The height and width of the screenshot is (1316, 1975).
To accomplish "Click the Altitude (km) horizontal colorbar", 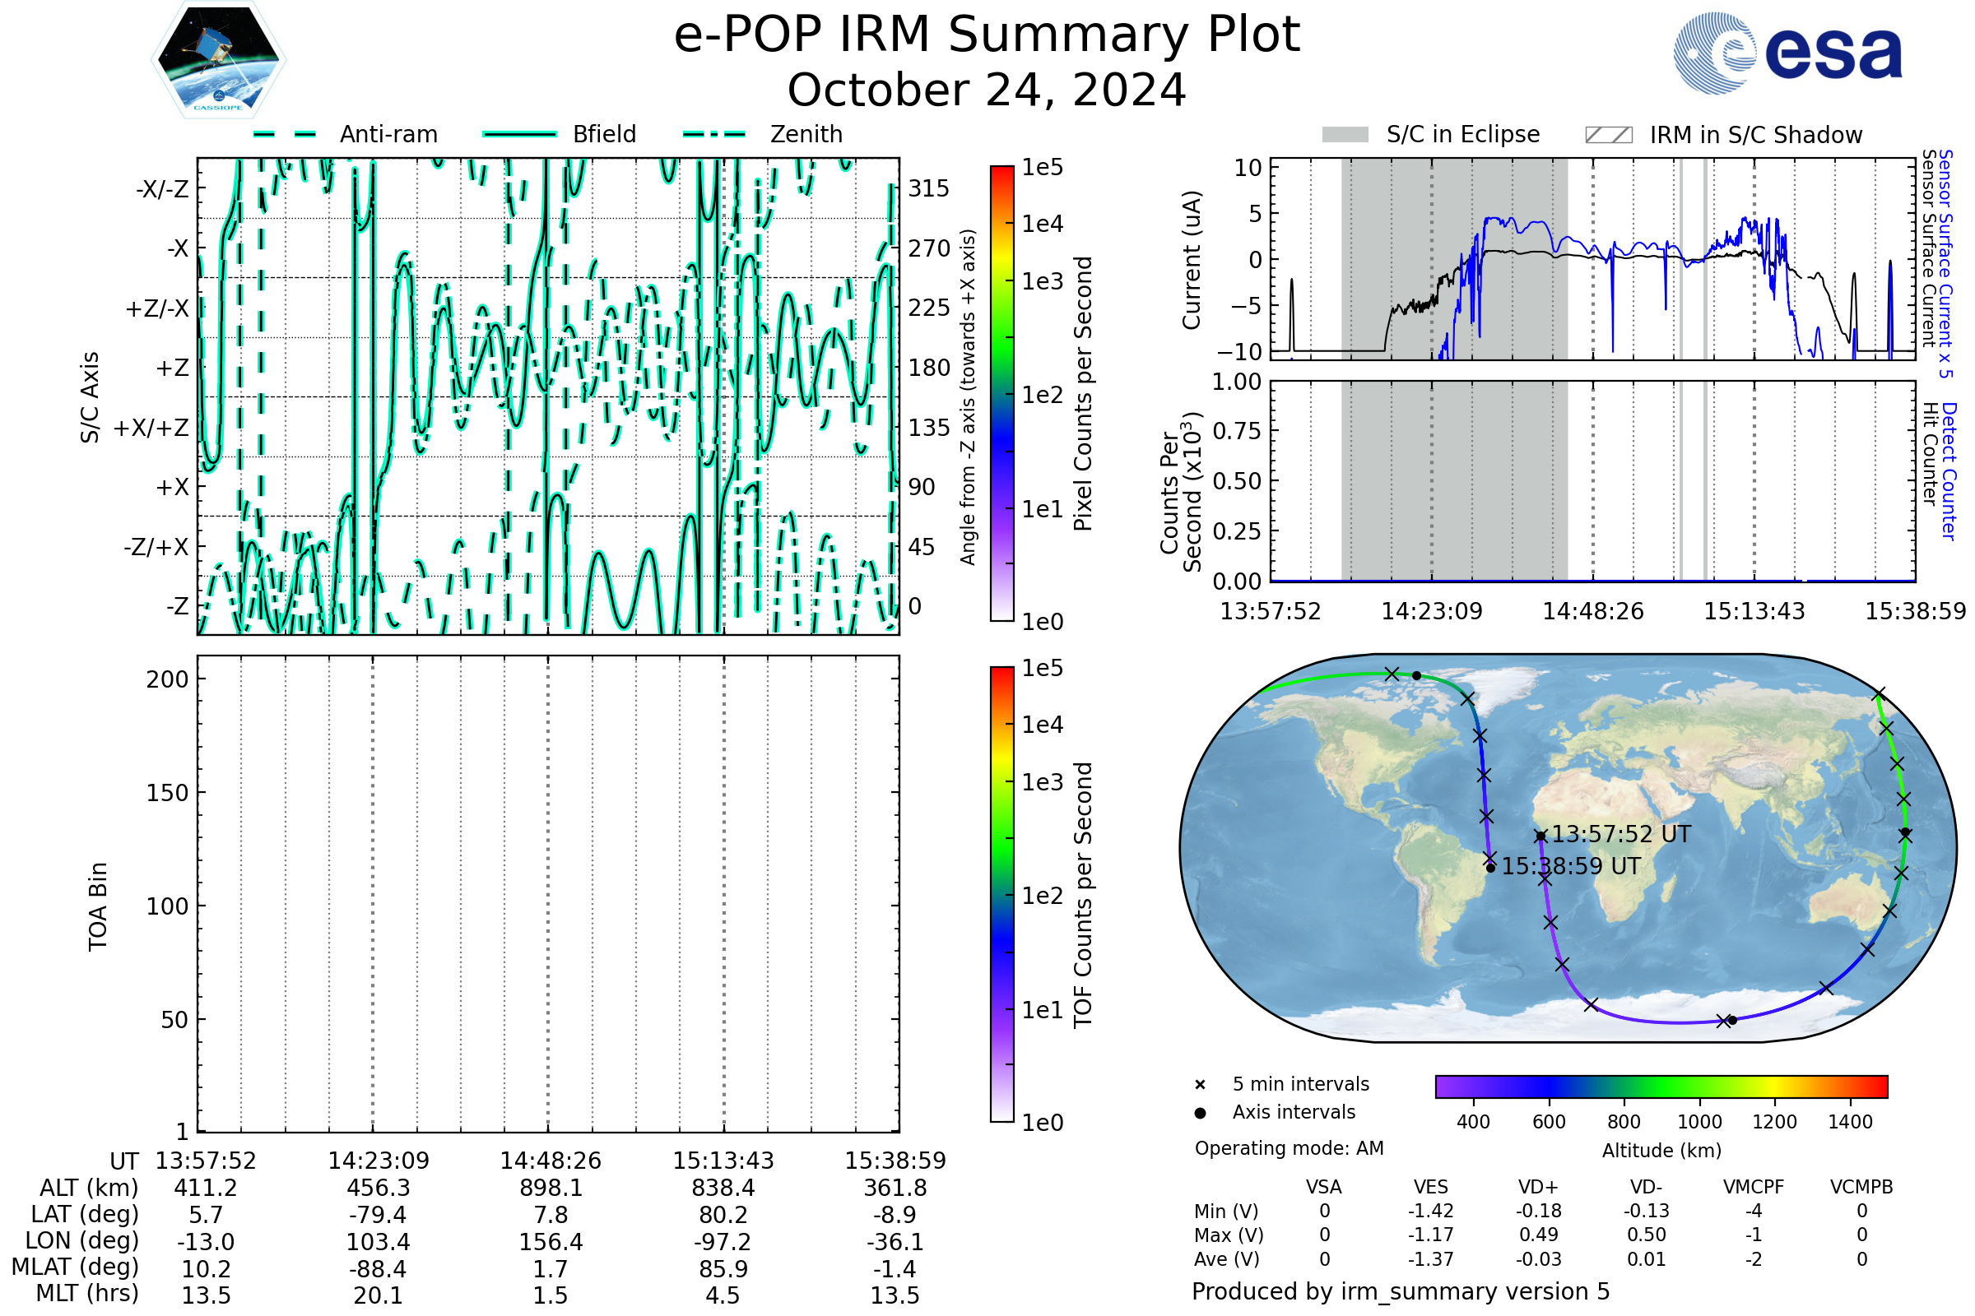I will click(1661, 1086).
